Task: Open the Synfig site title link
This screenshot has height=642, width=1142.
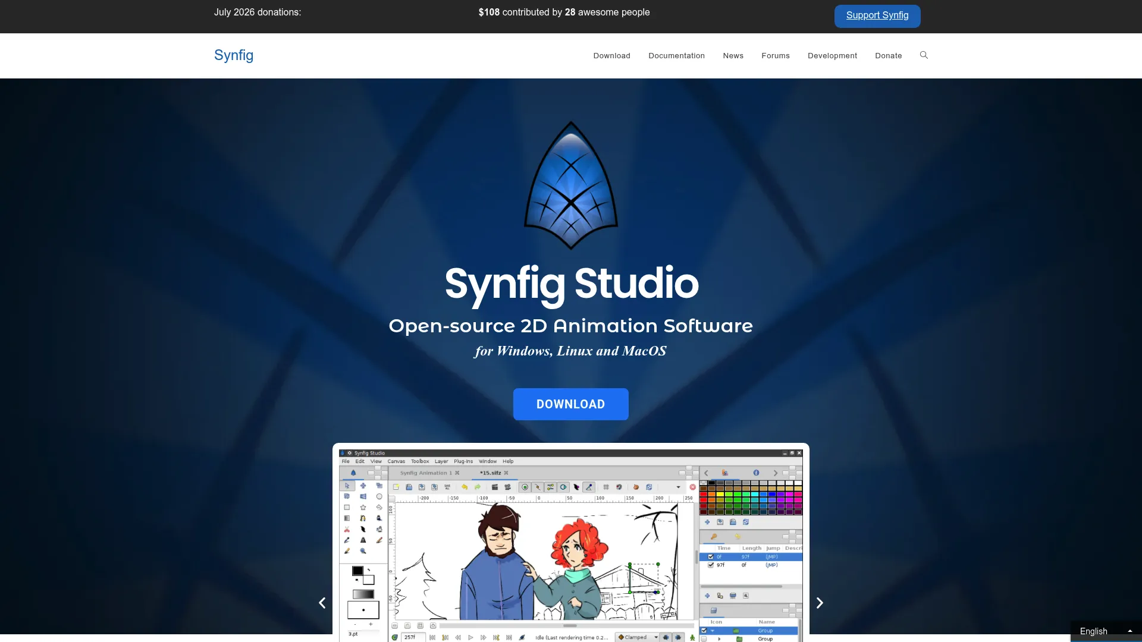Action: [234, 55]
